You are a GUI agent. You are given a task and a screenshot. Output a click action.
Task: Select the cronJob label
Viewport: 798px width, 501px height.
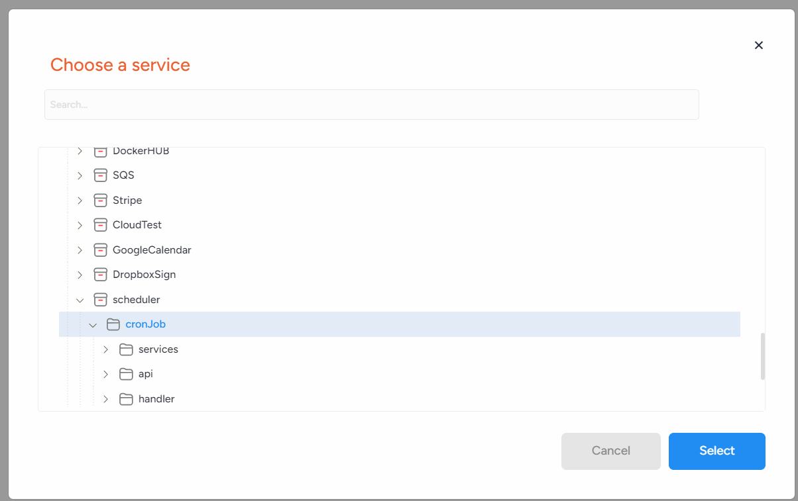(145, 324)
